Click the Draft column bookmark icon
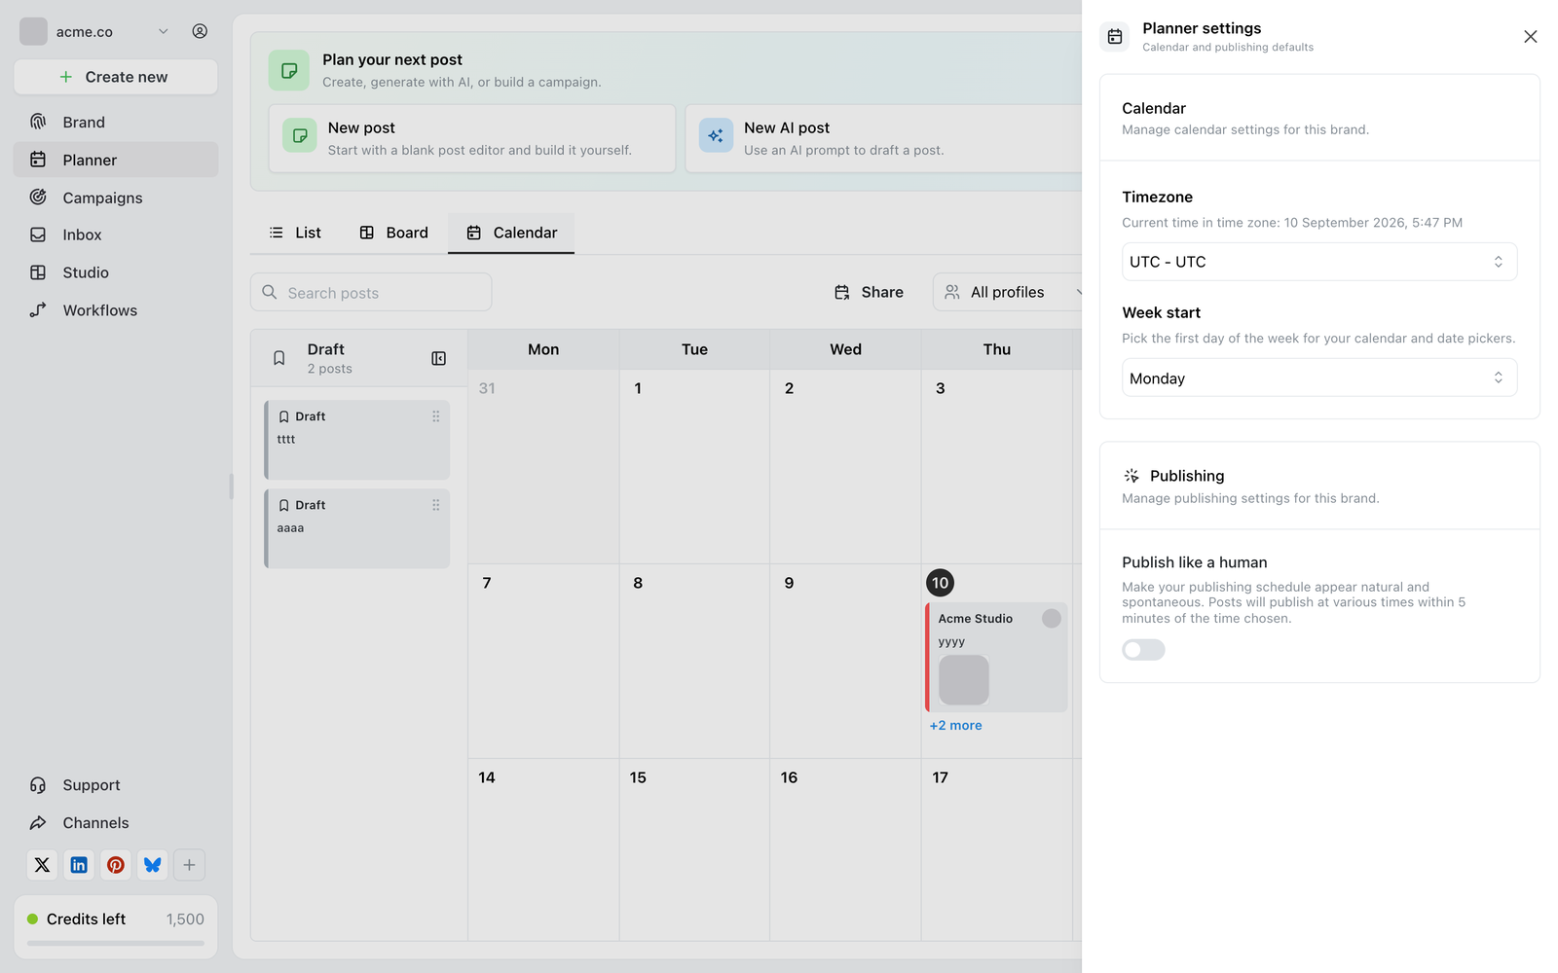 279,358
